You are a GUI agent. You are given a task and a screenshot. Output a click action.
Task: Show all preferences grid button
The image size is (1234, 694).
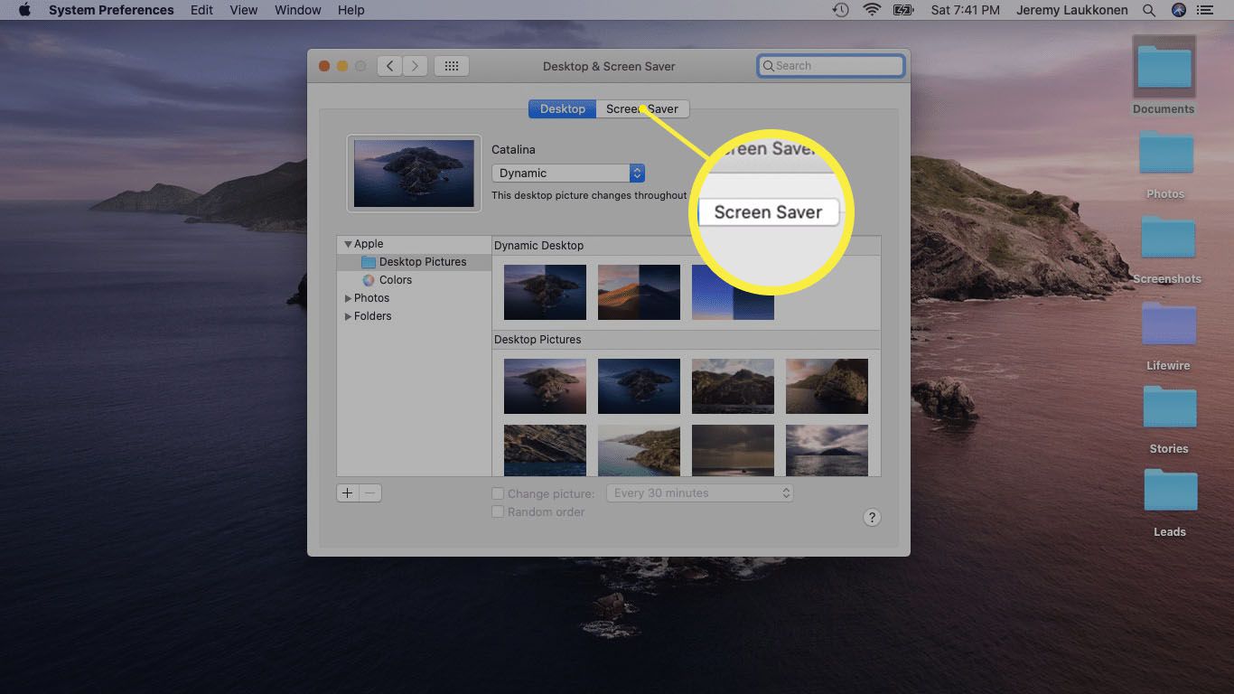[452, 66]
